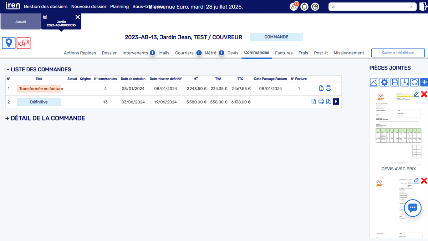
Task: Print order row 1
Action: click(328, 88)
